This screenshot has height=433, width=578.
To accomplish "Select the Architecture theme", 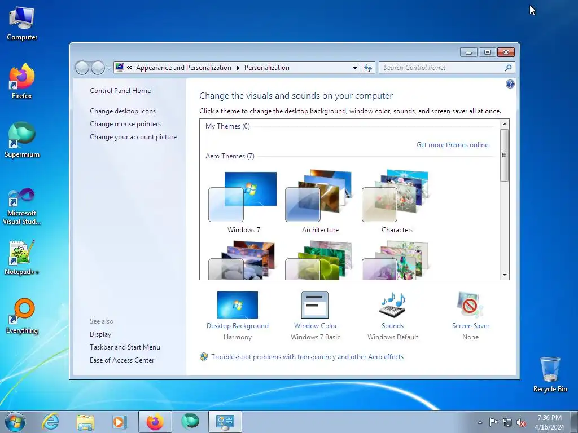I will (320, 202).
